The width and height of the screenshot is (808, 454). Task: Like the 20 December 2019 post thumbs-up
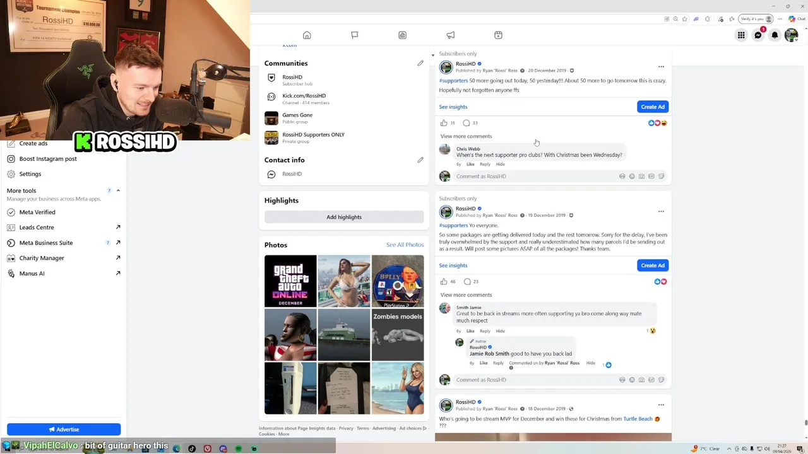[444, 123]
